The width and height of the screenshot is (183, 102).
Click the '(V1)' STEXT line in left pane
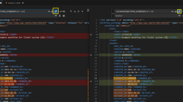point(27,37)
